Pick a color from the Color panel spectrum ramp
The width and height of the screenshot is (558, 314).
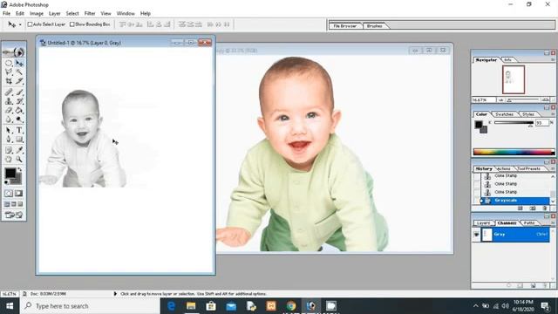(514, 152)
